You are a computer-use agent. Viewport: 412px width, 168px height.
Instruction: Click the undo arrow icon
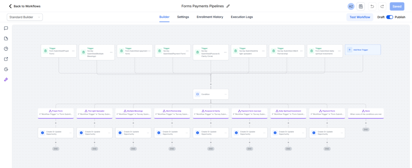click(x=372, y=6)
